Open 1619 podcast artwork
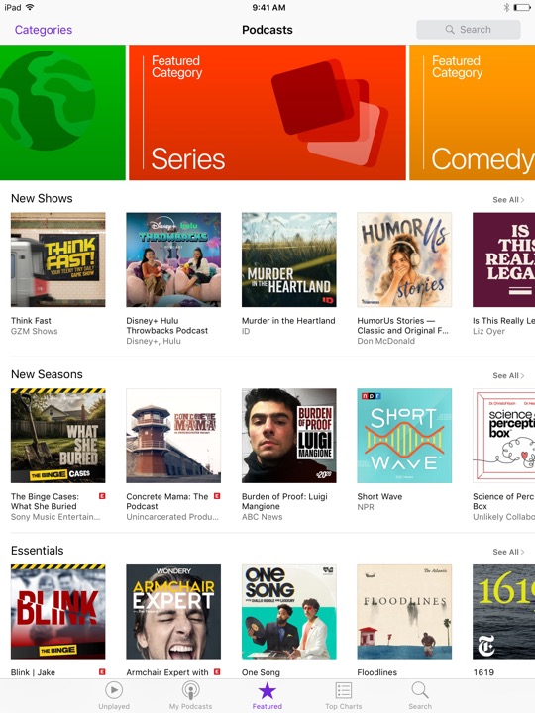 [503, 612]
